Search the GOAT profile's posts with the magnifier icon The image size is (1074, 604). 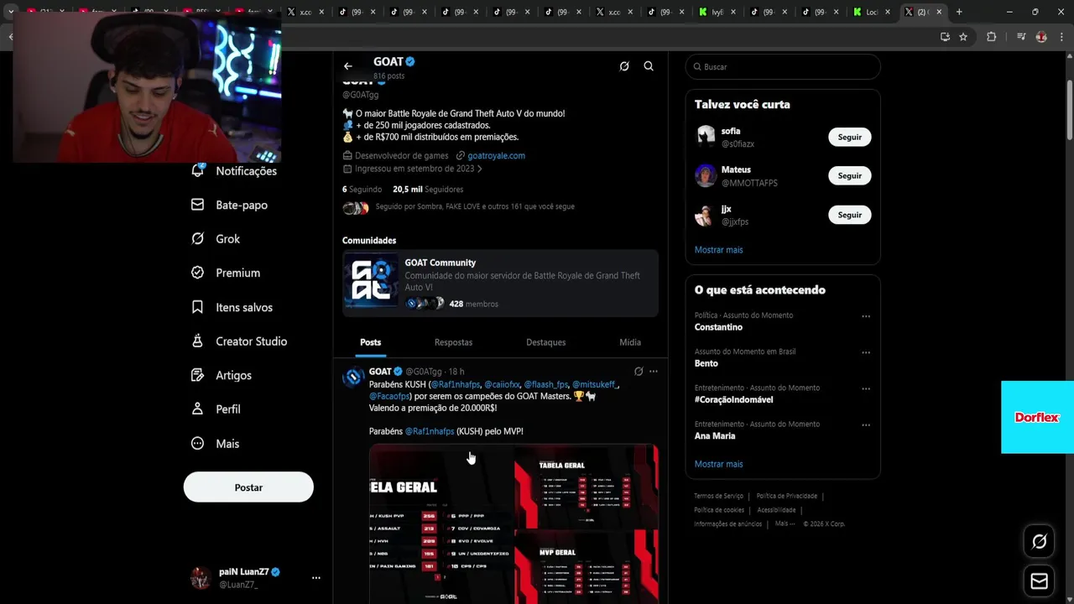point(649,66)
